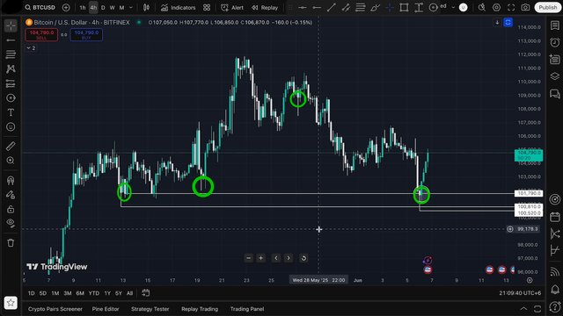Zoom in chart plus button
563x316 pixels.
[x=261, y=258]
